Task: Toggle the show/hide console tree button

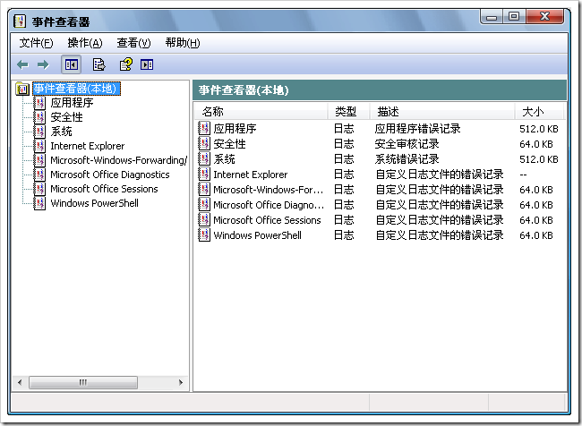Action: [72, 64]
